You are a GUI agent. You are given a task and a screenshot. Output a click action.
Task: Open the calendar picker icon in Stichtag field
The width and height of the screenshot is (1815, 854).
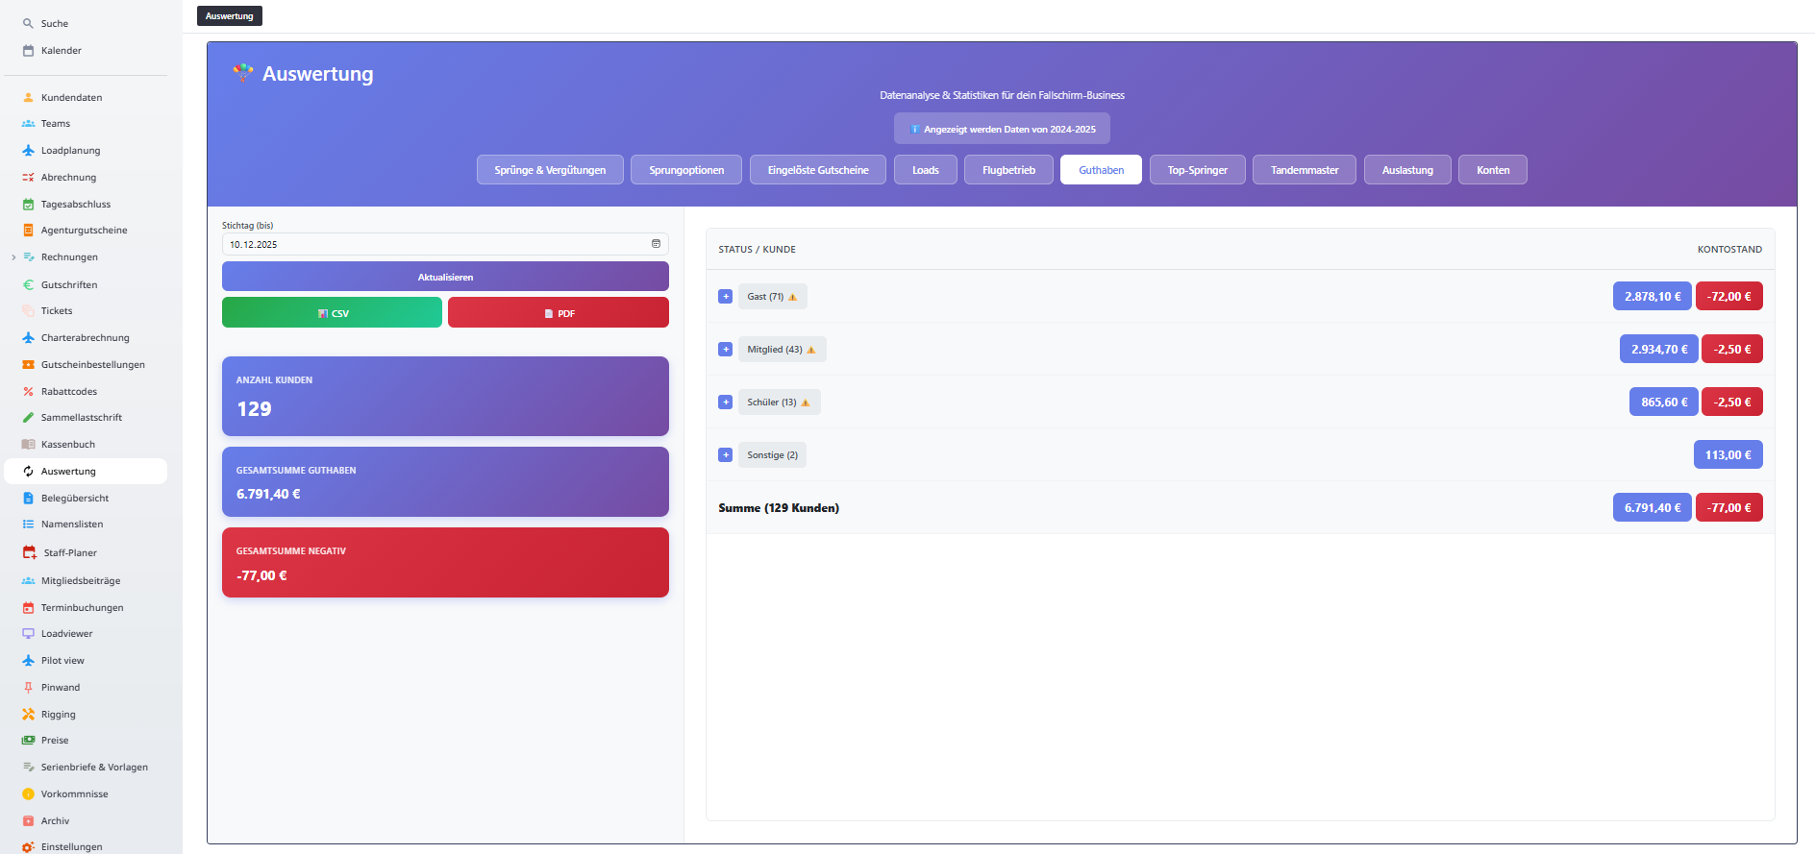(x=656, y=244)
